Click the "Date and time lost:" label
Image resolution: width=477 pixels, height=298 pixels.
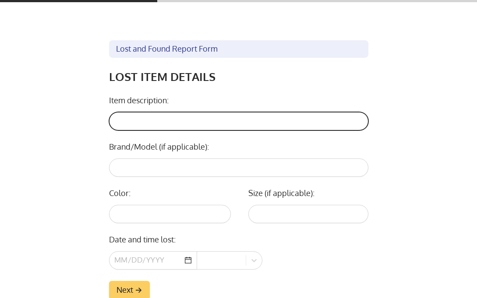pos(142,240)
